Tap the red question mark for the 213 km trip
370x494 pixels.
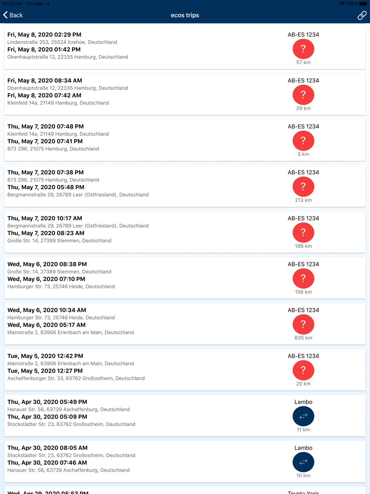[x=303, y=187]
